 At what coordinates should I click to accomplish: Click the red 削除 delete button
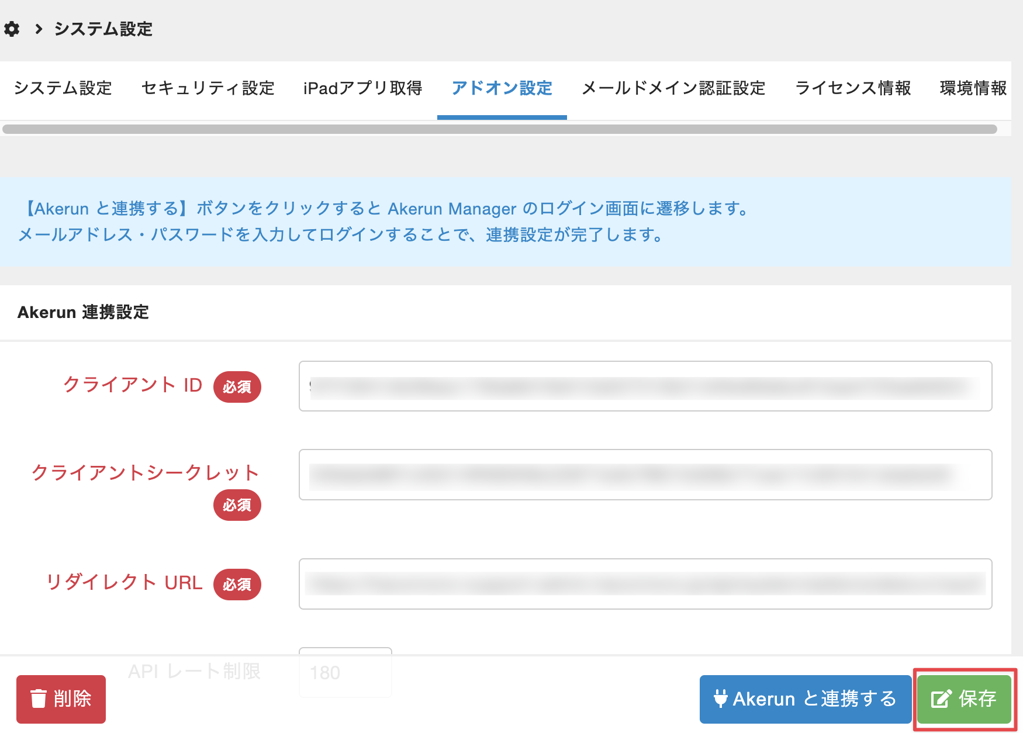[61, 699]
